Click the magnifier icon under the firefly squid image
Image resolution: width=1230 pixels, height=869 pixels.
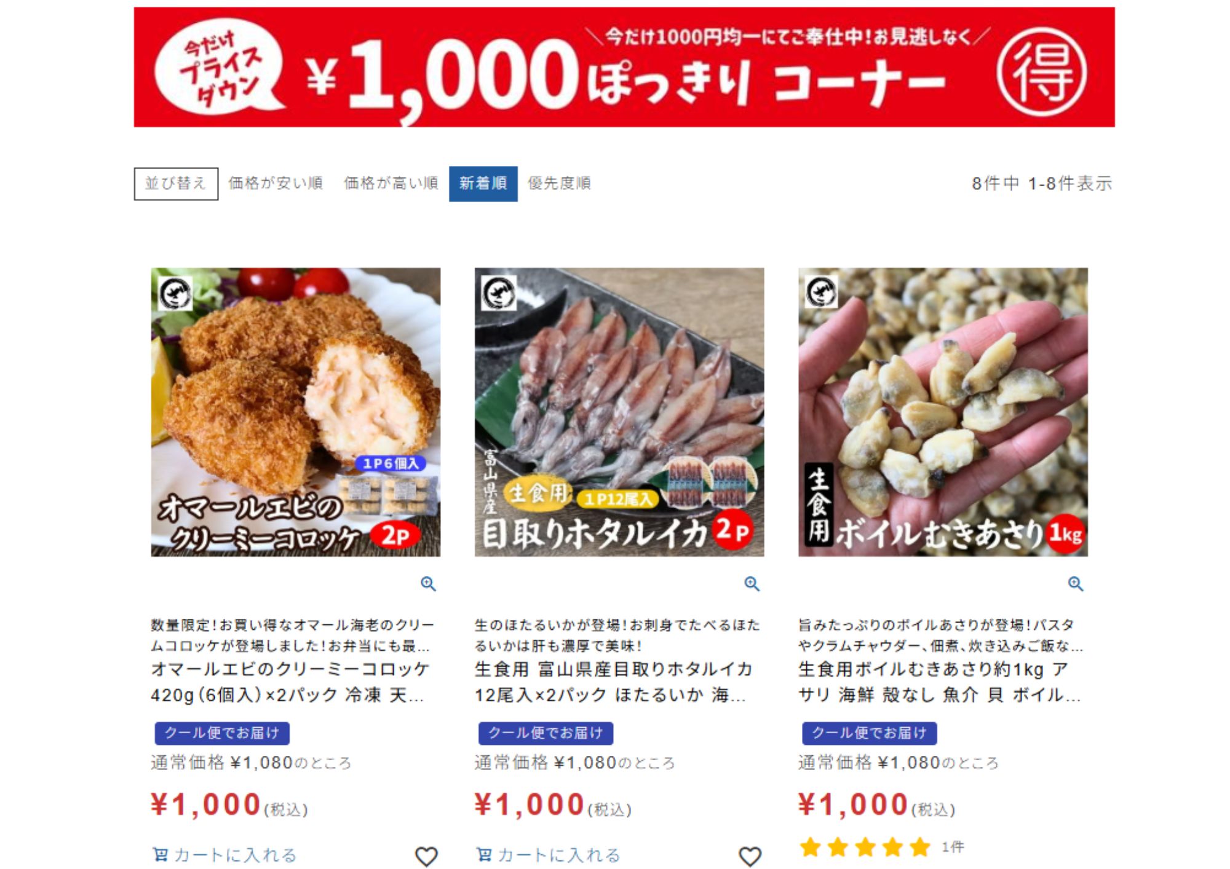point(752,583)
